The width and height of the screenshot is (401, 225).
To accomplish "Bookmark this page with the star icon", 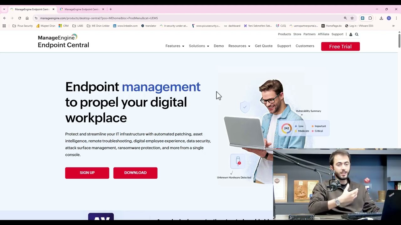I will pos(352,18).
